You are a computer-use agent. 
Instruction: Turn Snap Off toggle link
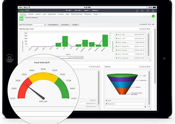(x=143, y=24)
